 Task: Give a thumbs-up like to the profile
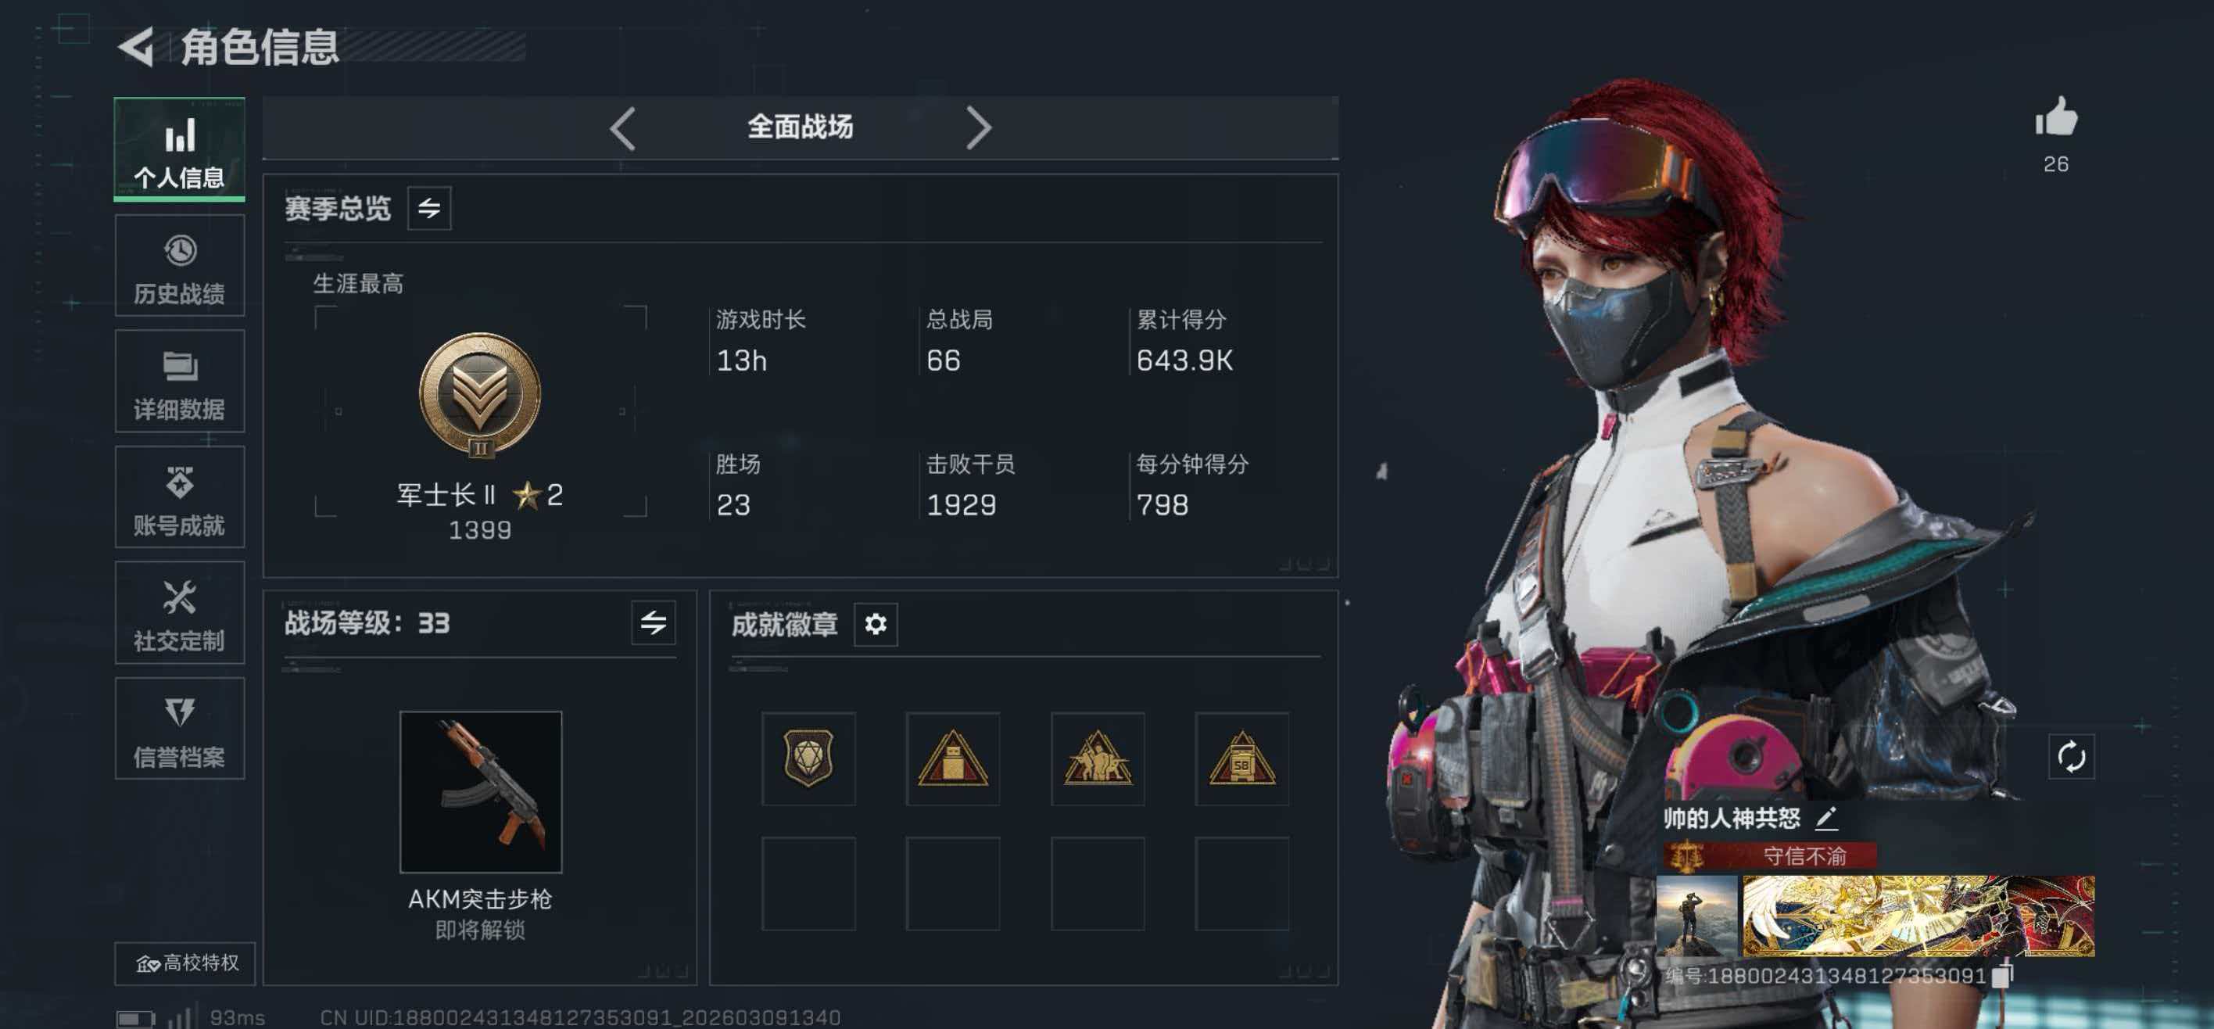(2056, 117)
